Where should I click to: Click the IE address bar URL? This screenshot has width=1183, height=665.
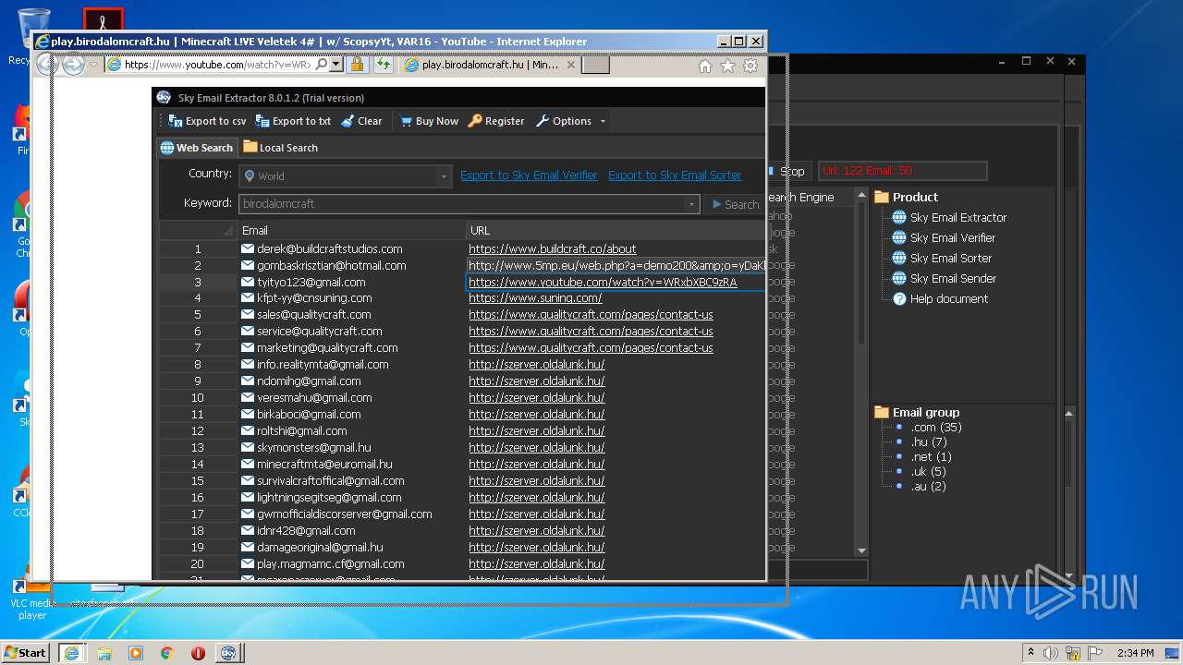[217, 65]
